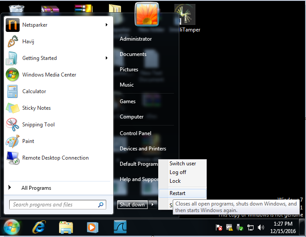
Task: Click the Action Center flag tray icon
Action: (x=219, y=227)
